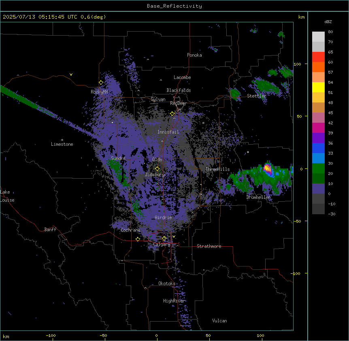Select the green swatch between 30 and 20
Screen dimensions: 349x341
click(318, 168)
